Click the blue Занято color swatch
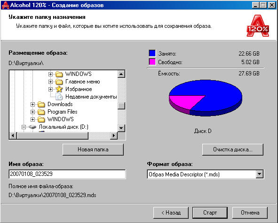Screen dimensions: 278x223 click(x=152, y=53)
